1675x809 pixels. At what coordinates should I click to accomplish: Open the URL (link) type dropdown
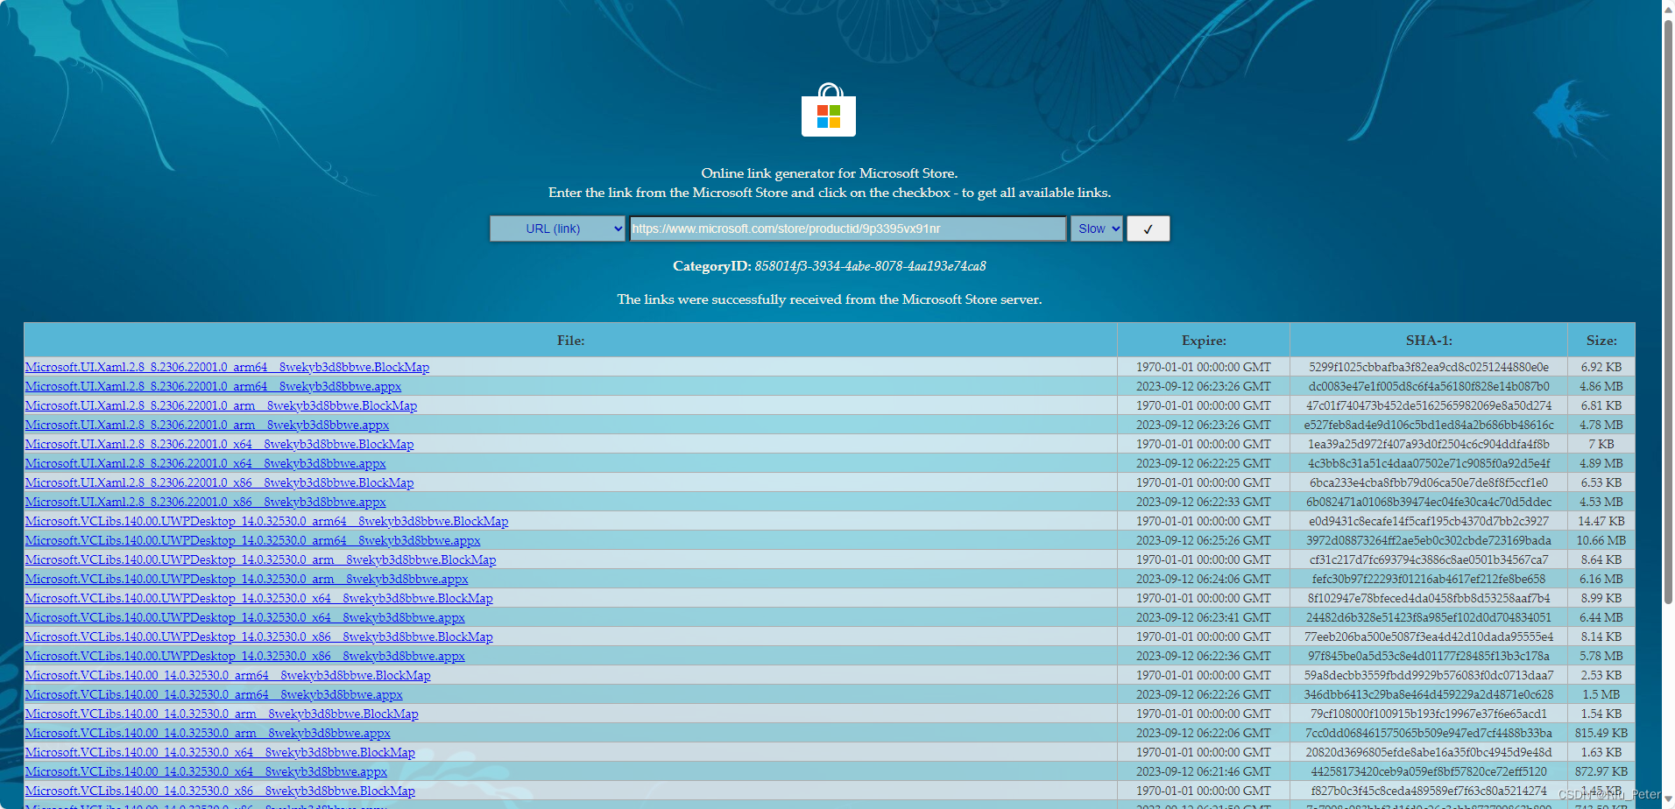click(x=557, y=229)
